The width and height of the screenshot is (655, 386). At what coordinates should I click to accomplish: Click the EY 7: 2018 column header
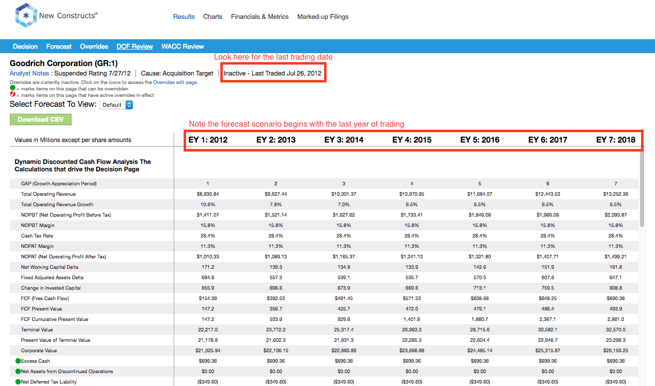click(616, 140)
